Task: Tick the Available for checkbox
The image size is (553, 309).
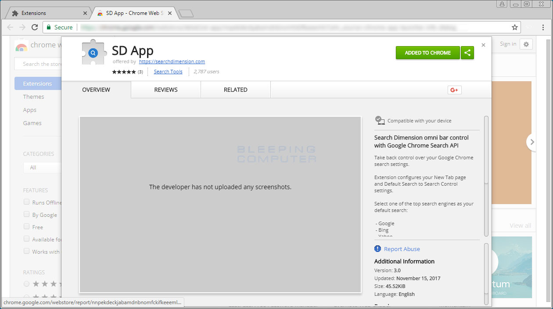Action: (x=26, y=239)
